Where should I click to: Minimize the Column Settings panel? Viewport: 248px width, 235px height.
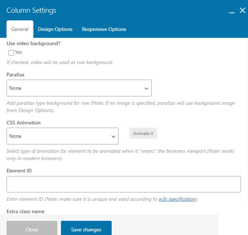[232, 11]
